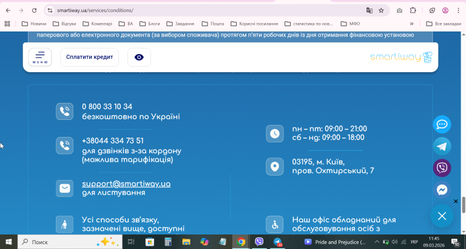Open Viber from the taskbar
Screen dimensions: 466x249
259,242
